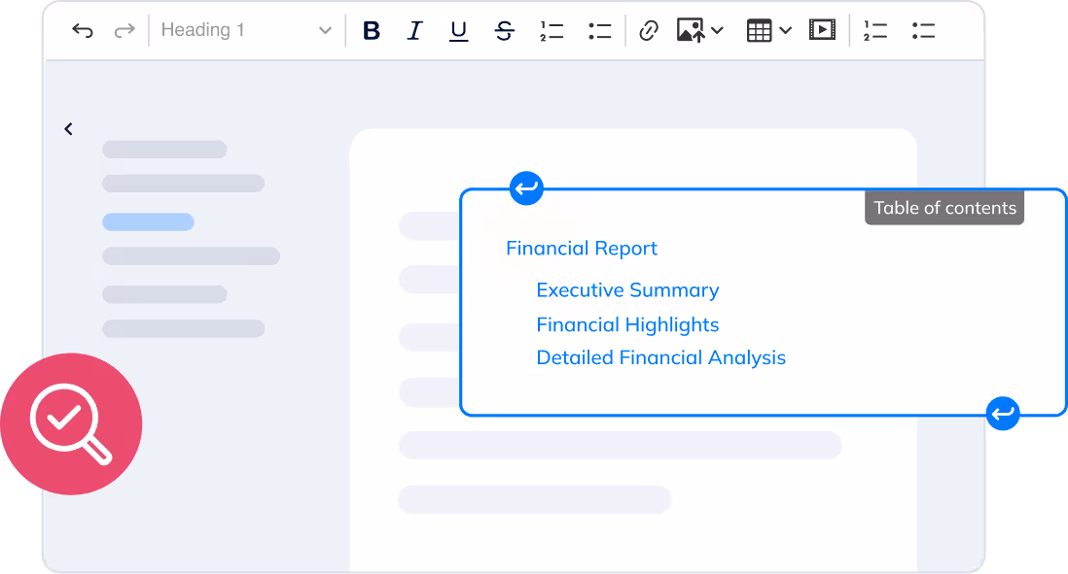
Task: Jump to Financial Highlights entry
Action: coord(627,324)
